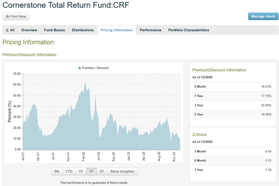
Task: Click the 1 Year premium value 17.75%
Action: (266, 96)
